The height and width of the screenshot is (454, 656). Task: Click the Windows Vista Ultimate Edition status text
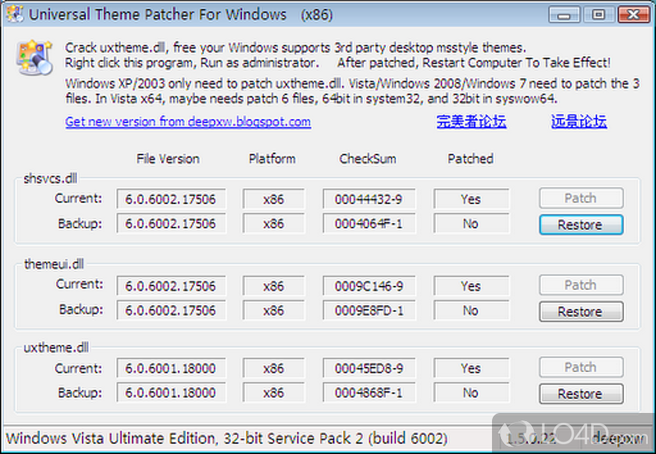click(x=226, y=438)
